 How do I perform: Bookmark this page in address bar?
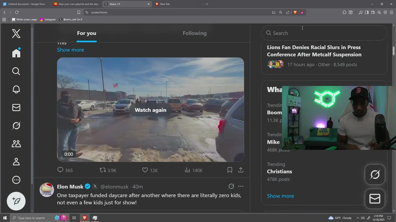tap(79, 12)
